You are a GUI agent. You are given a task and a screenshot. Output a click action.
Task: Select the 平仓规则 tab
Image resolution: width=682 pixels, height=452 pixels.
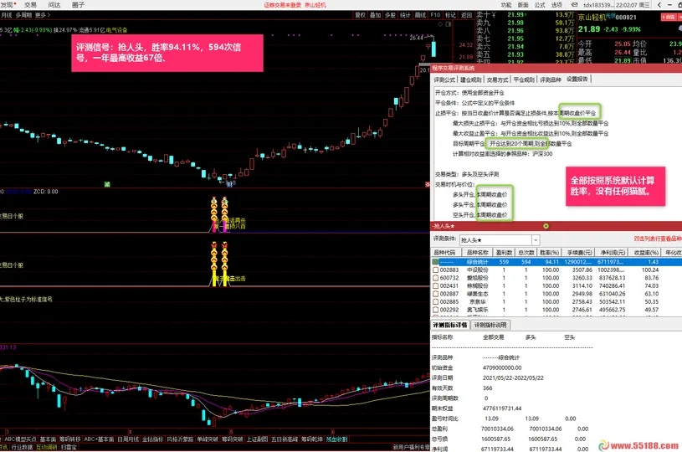point(524,79)
